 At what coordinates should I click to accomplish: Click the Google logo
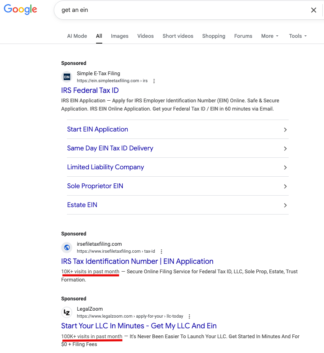click(x=20, y=9)
